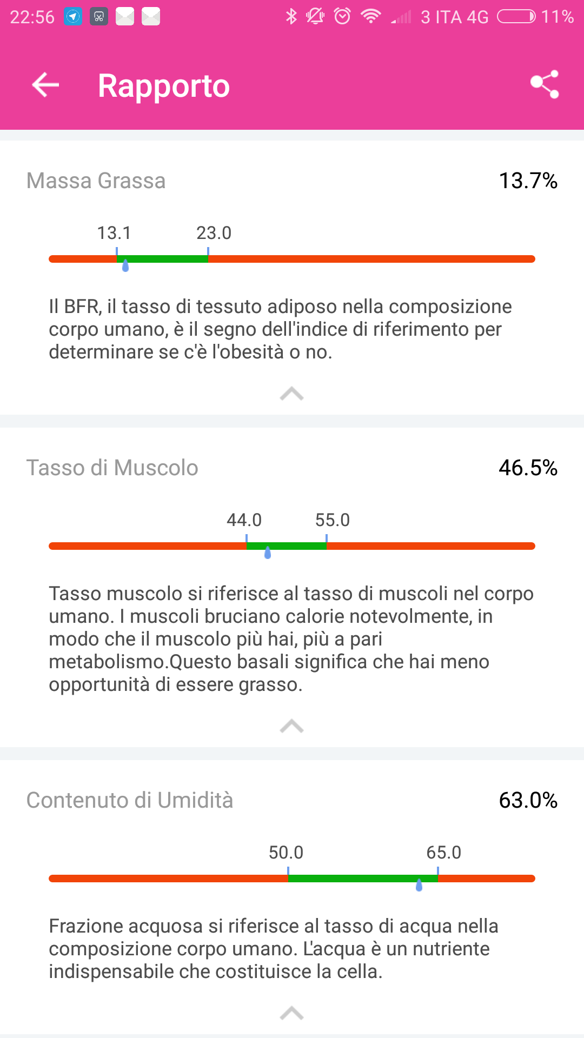Tap the Contenuto di Umidità range marker
The image size is (584, 1038).
[x=419, y=885]
